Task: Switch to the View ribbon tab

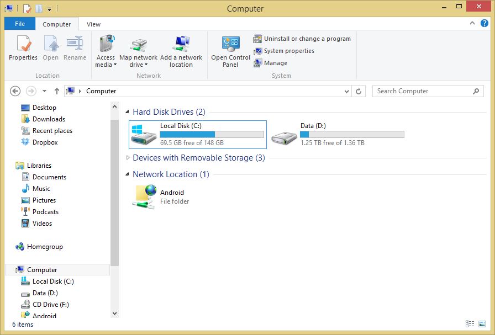Action: 93,24
